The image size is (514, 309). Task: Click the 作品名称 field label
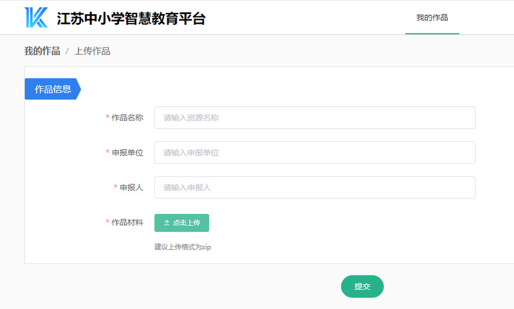pyautogui.click(x=127, y=118)
